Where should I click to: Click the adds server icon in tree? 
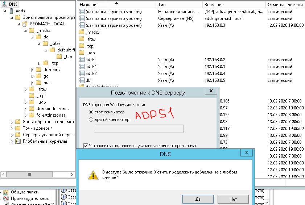point(11,11)
